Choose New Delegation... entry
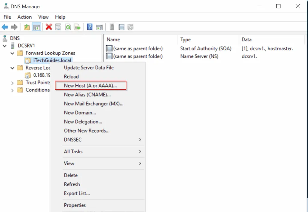The width and height of the screenshot is (308, 212). (83, 122)
